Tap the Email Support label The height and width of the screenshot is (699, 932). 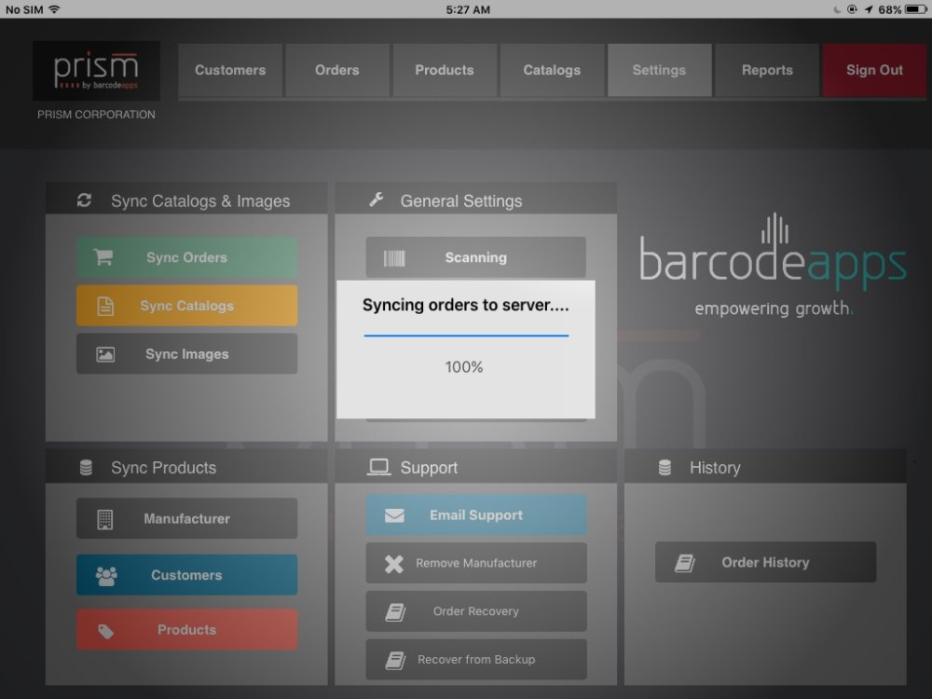476,514
